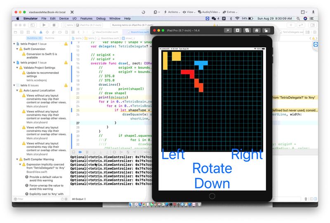Collapse the 'tetris 6 issues' group

14,85
